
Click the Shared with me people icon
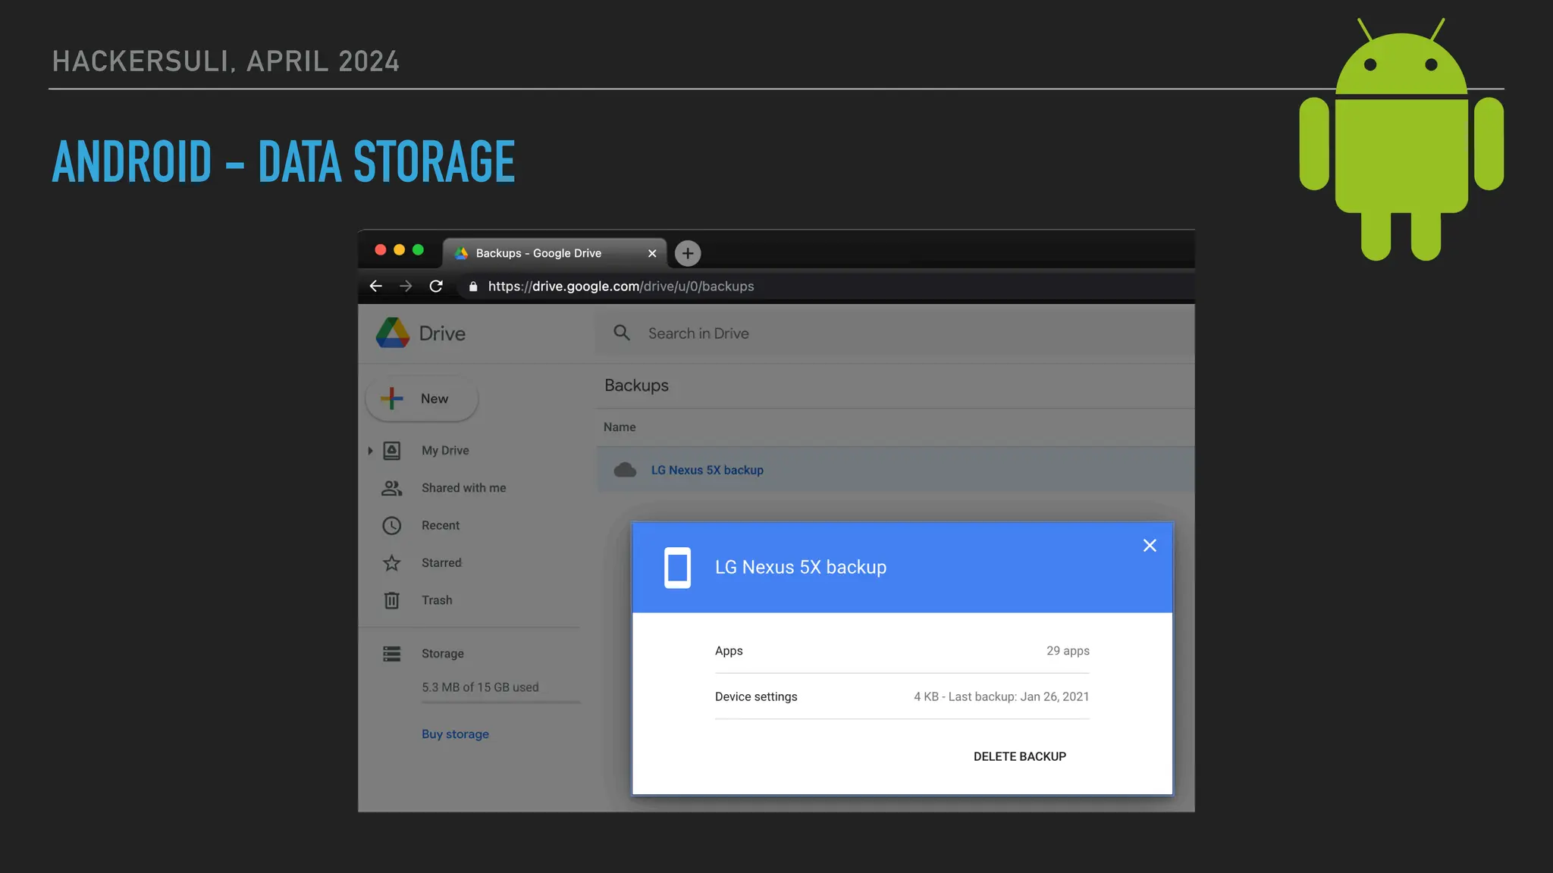click(391, 488)
